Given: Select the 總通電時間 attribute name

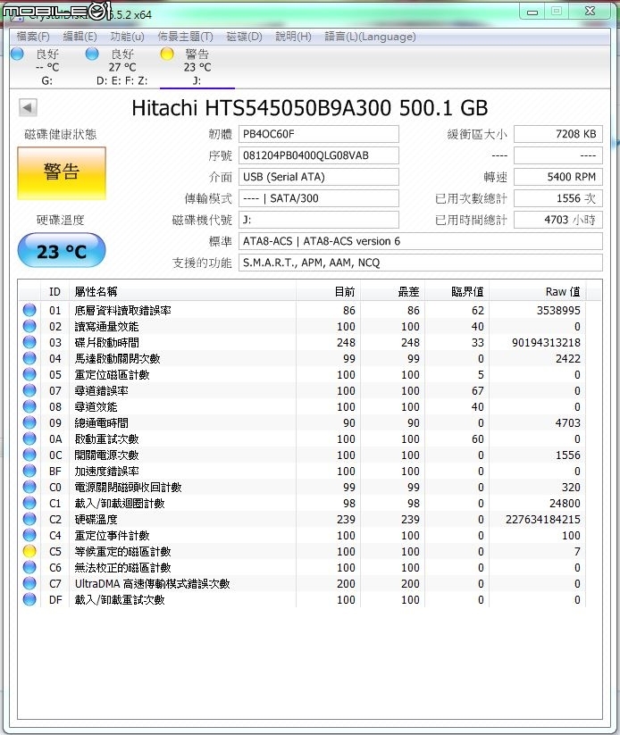Looking at the screenshot, I should coord(101,422).
